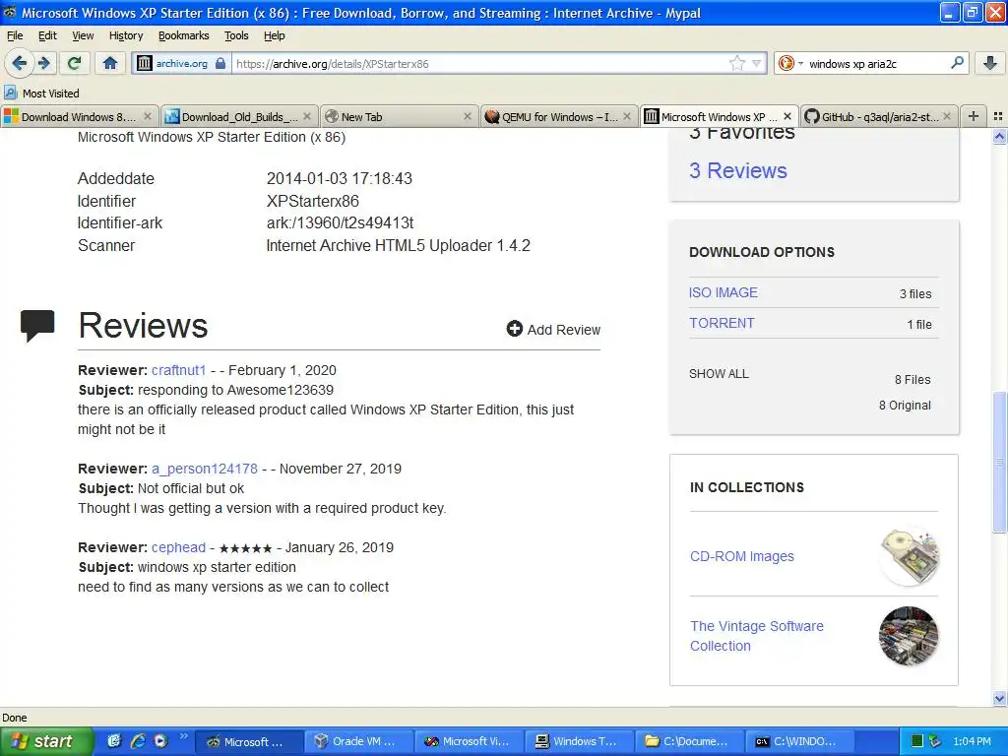The height and width of the screenshot is (756, 1008).
Task: Open a new tab with the plus button
Action: [x=974, y=116]
